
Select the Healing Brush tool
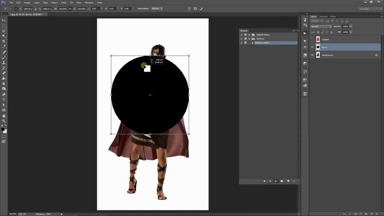[4, 52]
